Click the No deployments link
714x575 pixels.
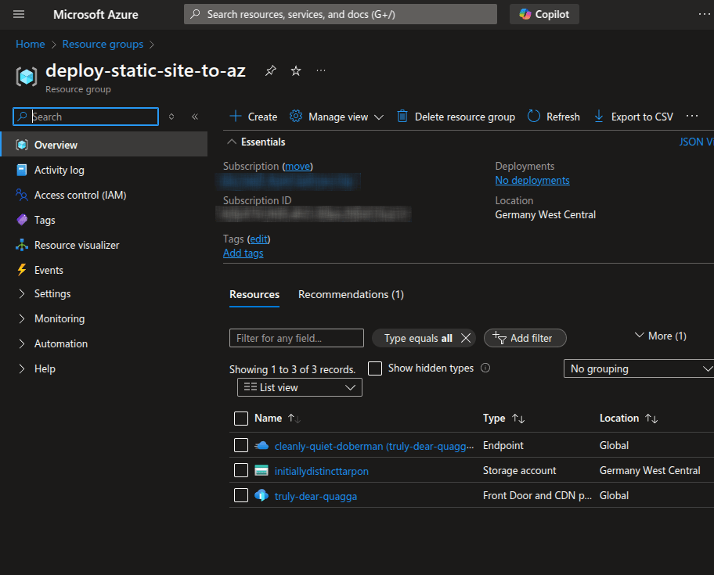532,181
